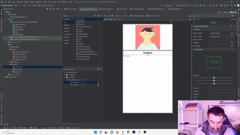The height and width of the screenshot is (135, 240).
Task: Open app run configuration dropdown
Action: pos(169,6)
